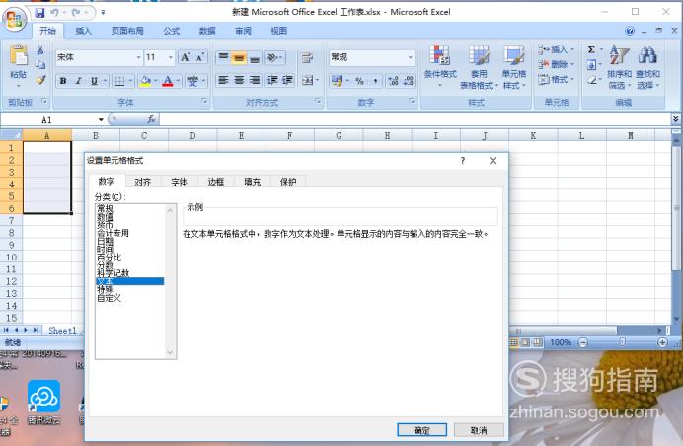Align cell text to the right
683x446 pixels.
pos(255,81)
